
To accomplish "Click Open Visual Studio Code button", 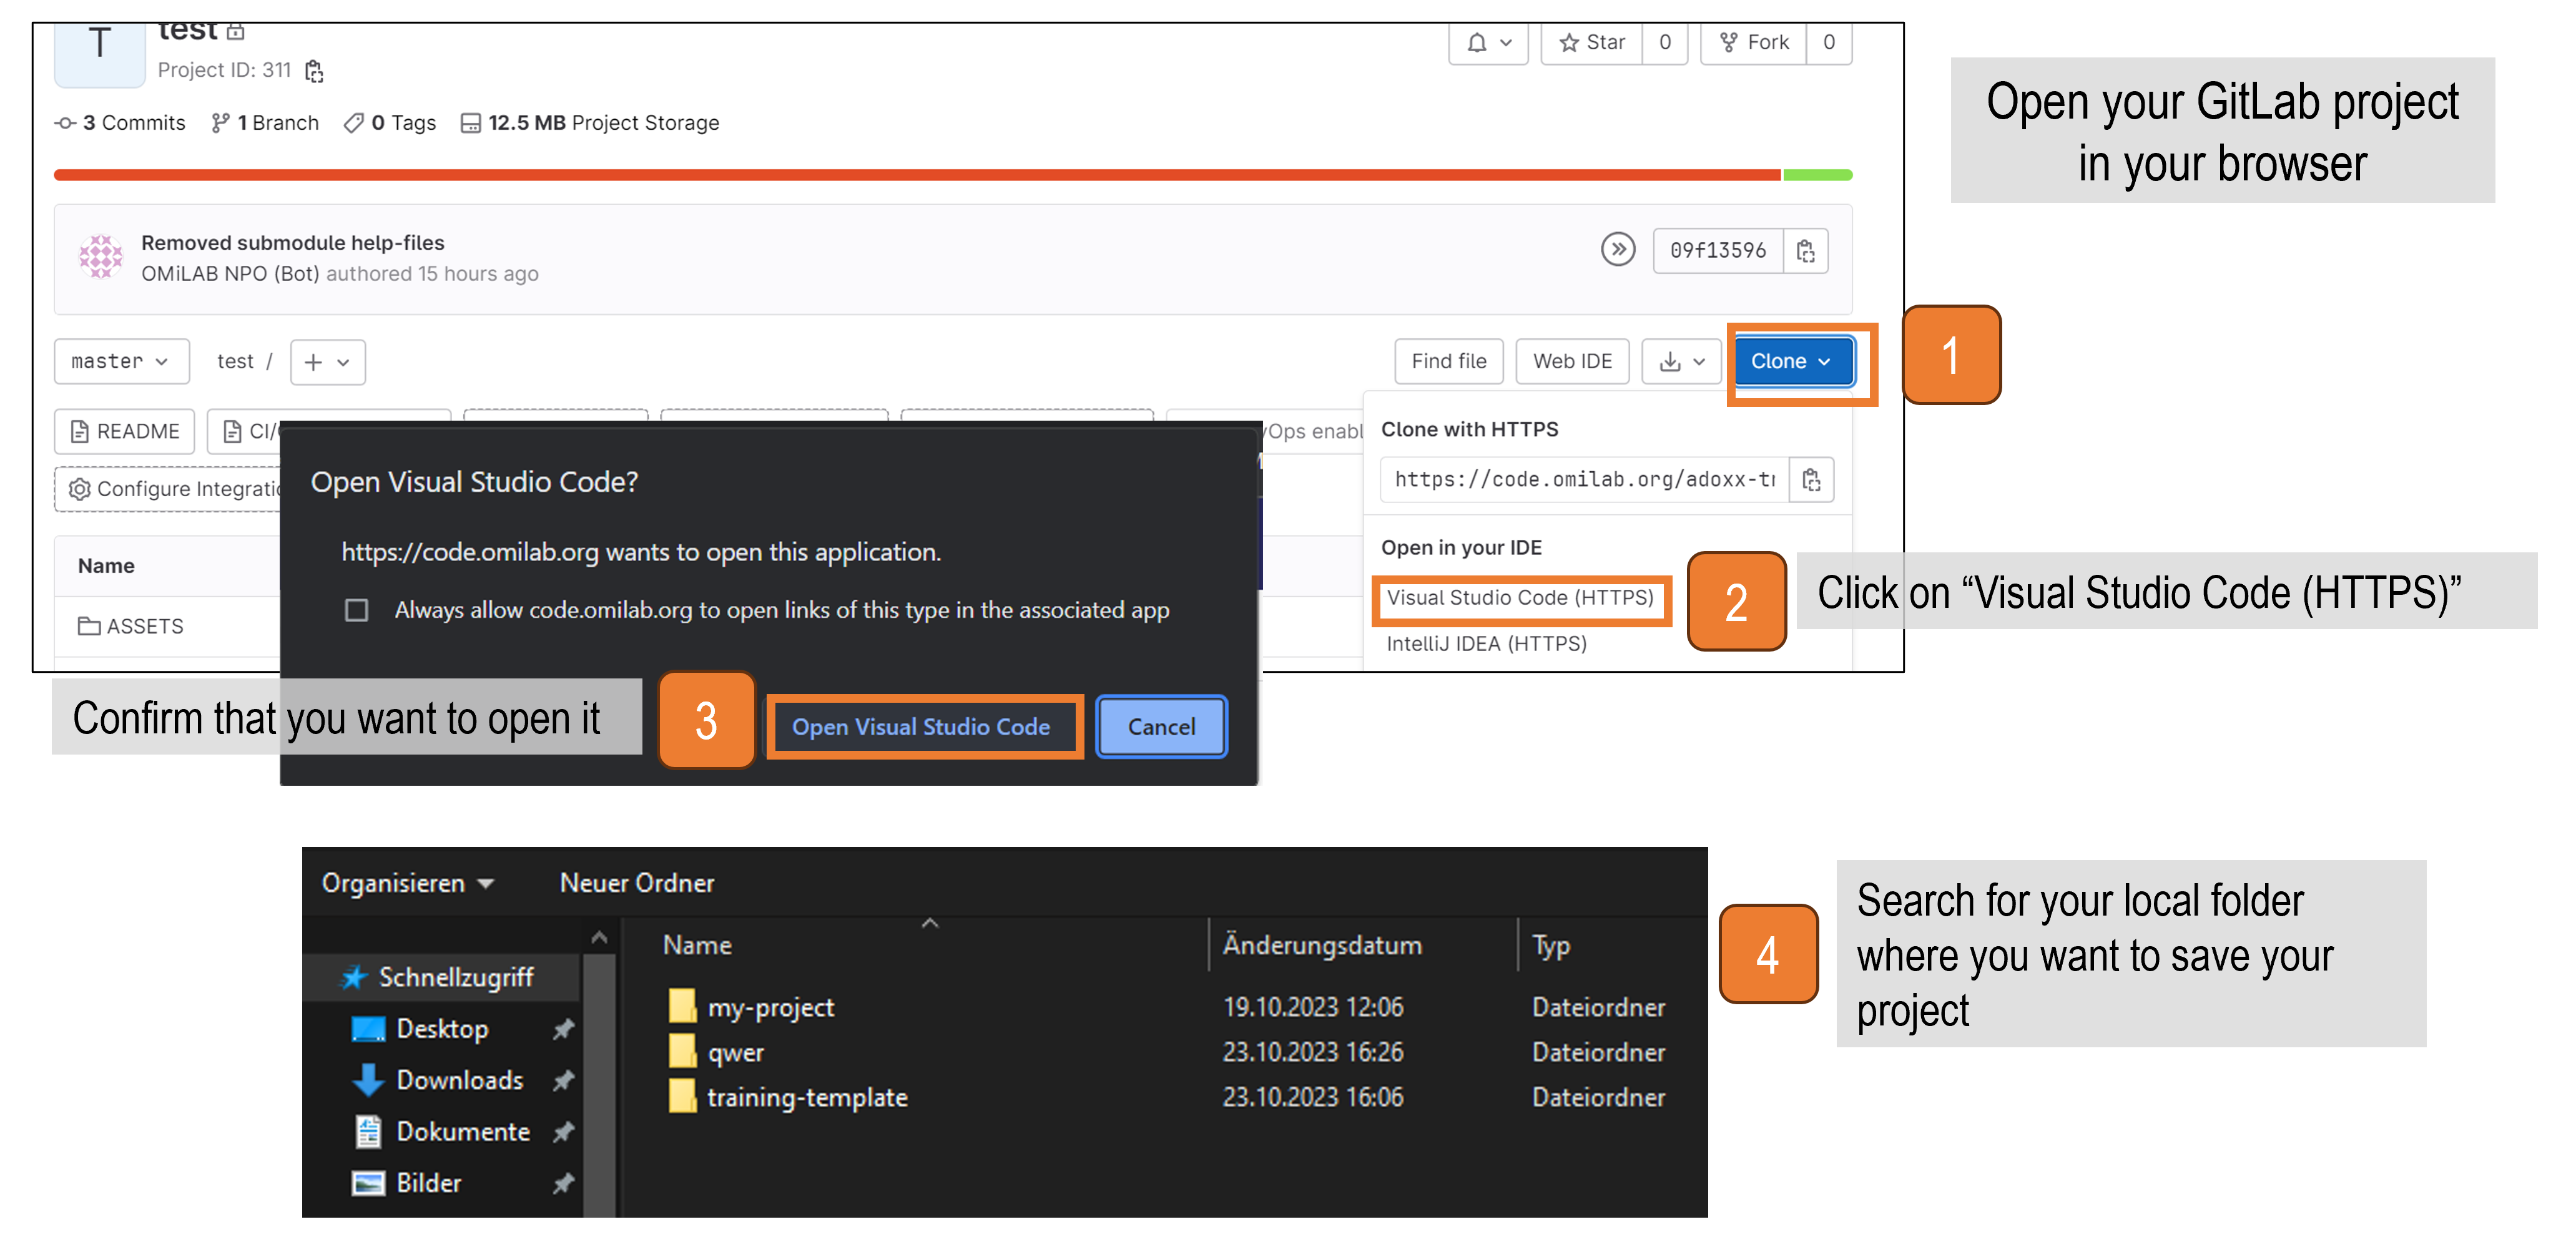I will coord(921,727).
